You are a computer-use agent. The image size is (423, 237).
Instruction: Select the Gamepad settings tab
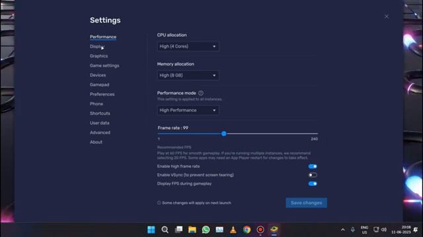click(100, 85)
